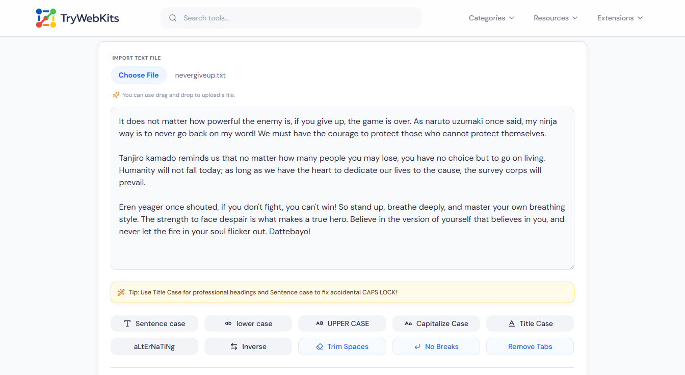This screenshot has width=685, height=375.
Task: Click the TryWebKits logo
Action: [77, 17]
